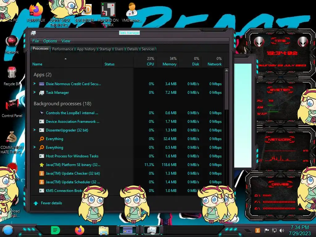Click first Everything magnifier icon
316x237 pixels.
pyautogui.click(x=42, y=139)
